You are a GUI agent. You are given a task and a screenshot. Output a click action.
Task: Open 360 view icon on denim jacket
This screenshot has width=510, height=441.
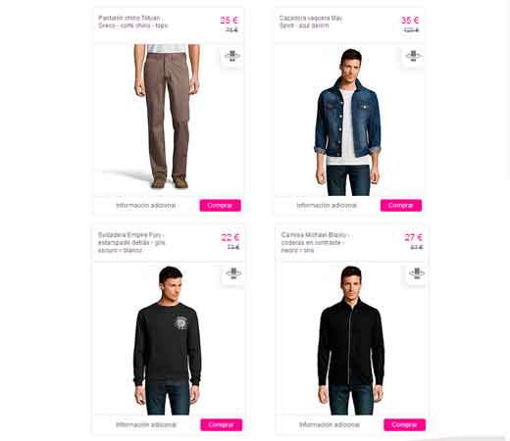[x=413, y=56]
